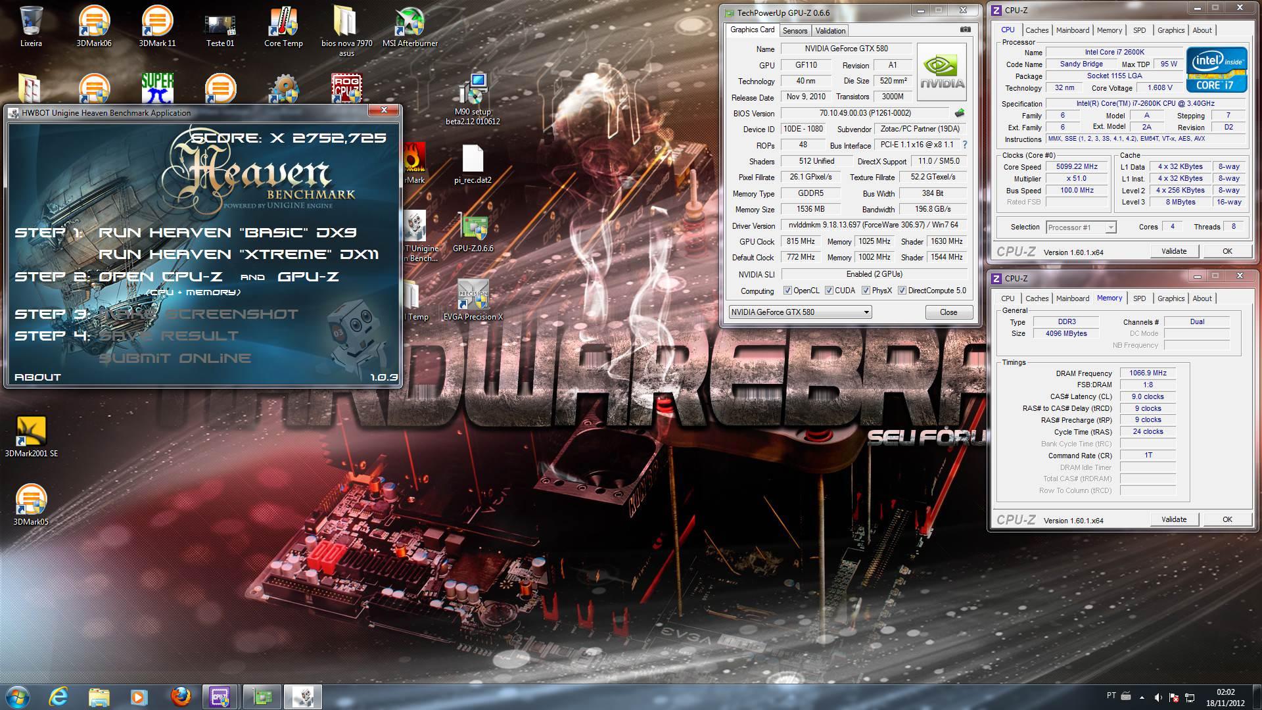Click Run Heaven "Basic" DX9
Viewport: 1262px width, 710px height.
[x=227, y=233]
